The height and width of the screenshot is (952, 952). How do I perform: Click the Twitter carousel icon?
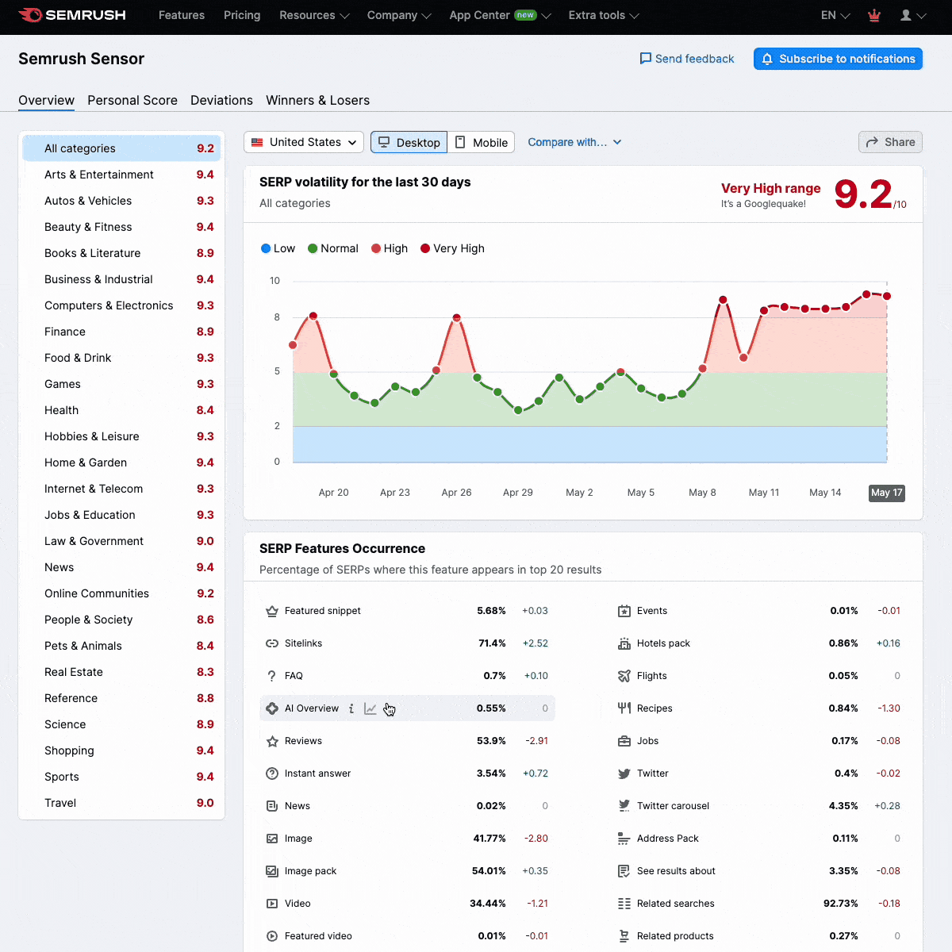624,806
